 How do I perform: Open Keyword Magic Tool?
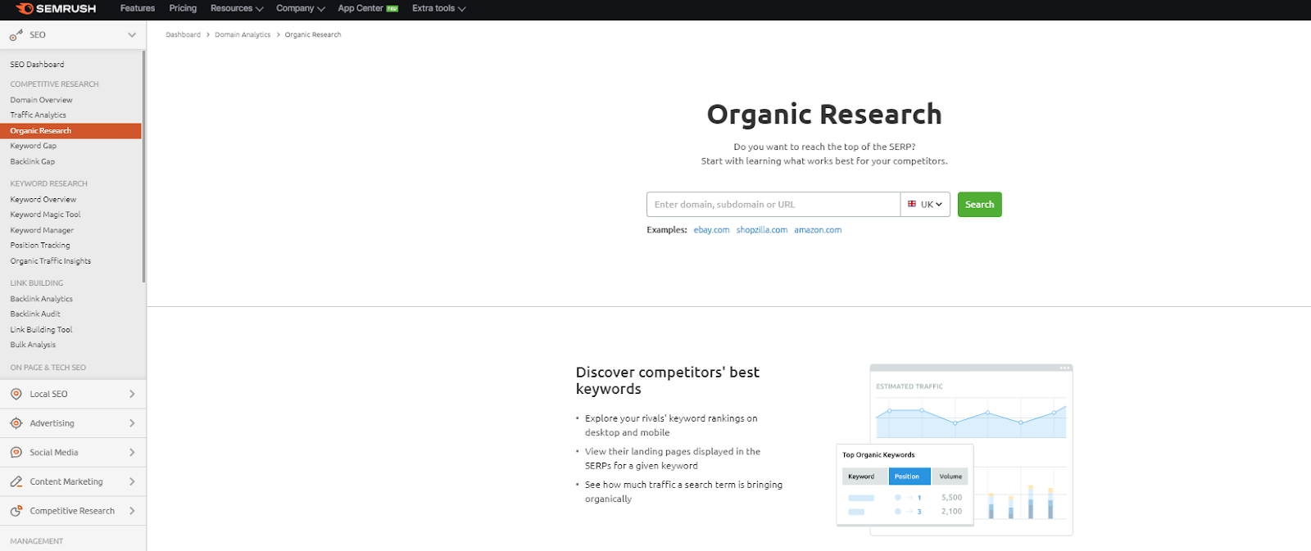[x=45, y=215]
